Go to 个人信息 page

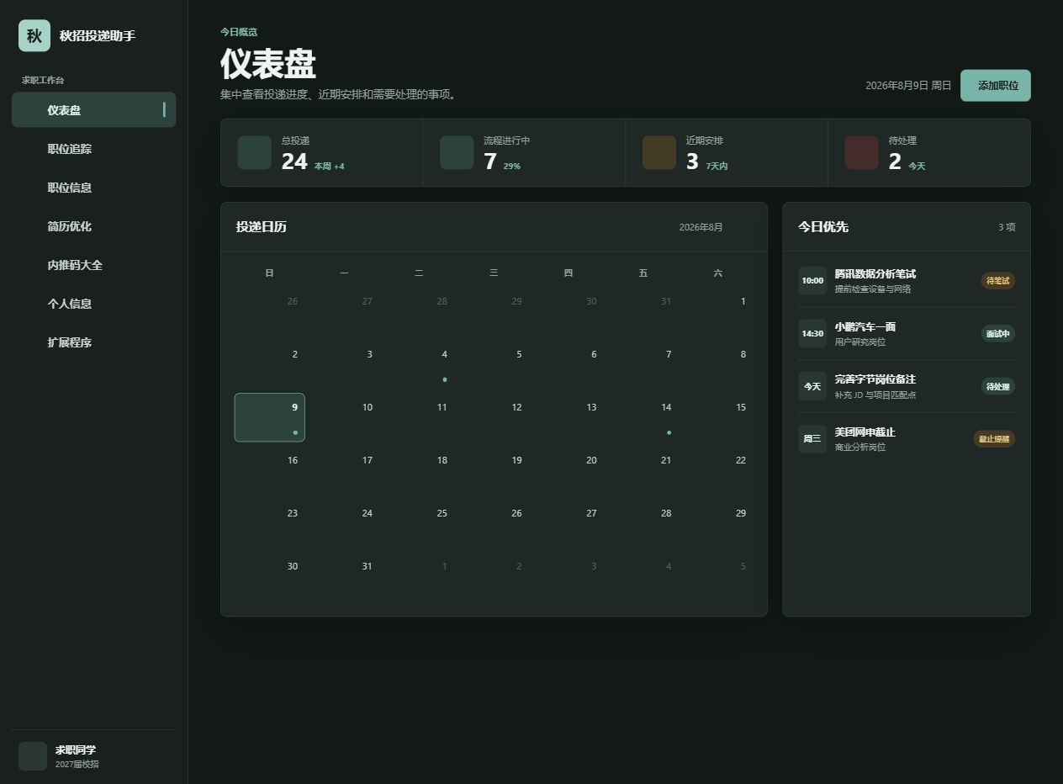tap(93, 304)
